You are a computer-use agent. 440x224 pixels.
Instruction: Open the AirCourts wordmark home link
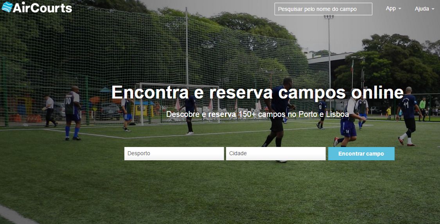(x=42, y=7)
